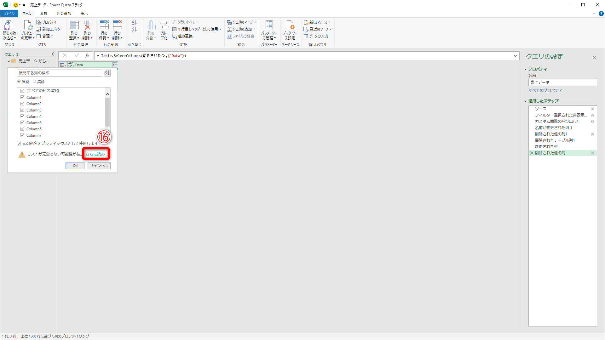Click the さらに読み込む link
Image resolution: width=605 pixels, height=340 pixels.
[96, 154]
